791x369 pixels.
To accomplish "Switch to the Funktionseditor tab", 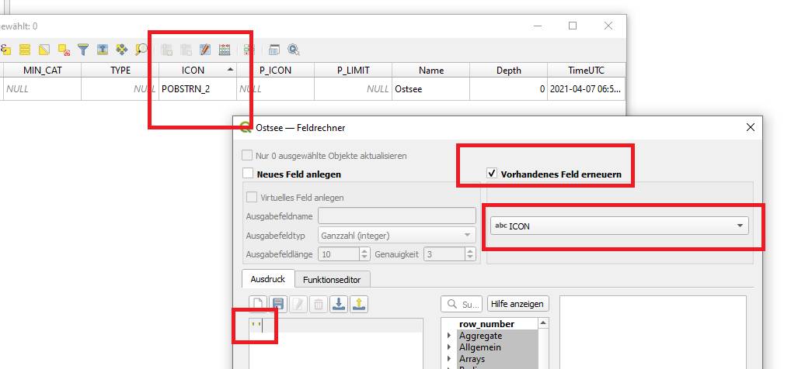I will (x=332, y=279).
